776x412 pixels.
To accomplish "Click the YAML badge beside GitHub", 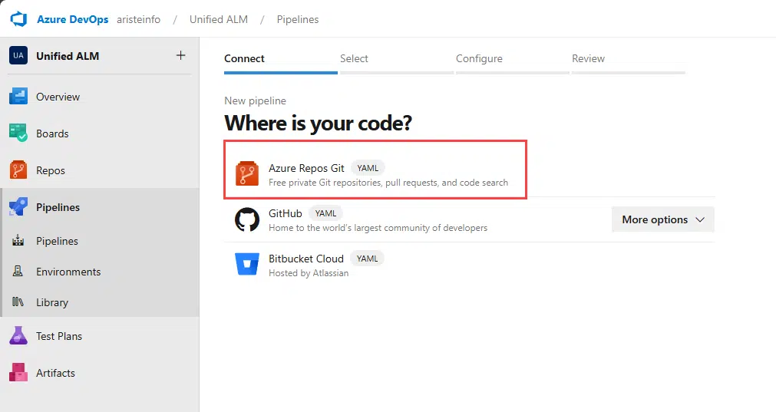I will point(325,213).
